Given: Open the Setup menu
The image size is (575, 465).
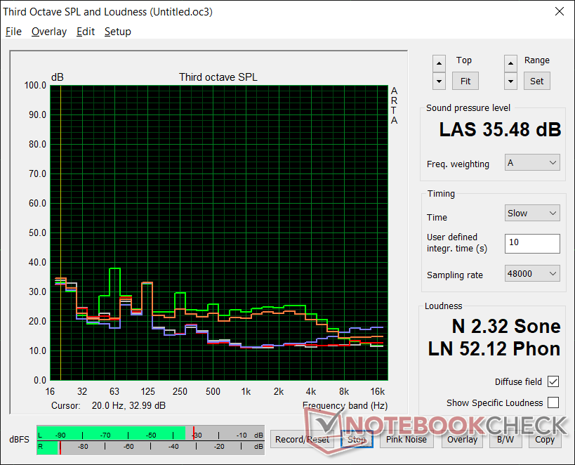Looking at the screenshot, I should click(x=118, y=32).
